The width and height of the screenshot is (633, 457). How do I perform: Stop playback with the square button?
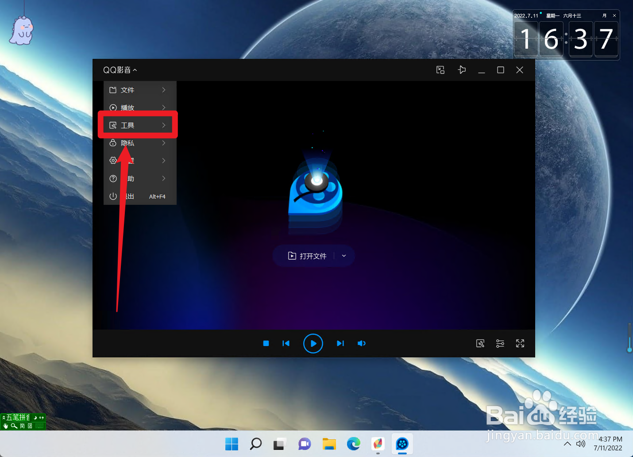[x=266, y=343]
